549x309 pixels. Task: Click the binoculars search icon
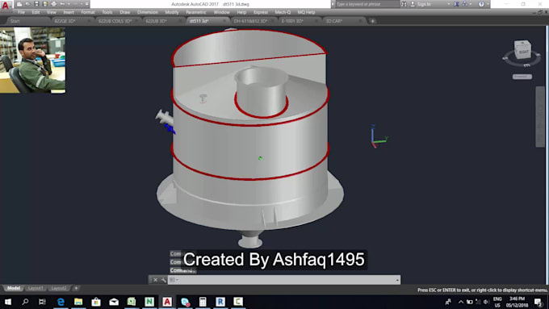click(404, 4)
